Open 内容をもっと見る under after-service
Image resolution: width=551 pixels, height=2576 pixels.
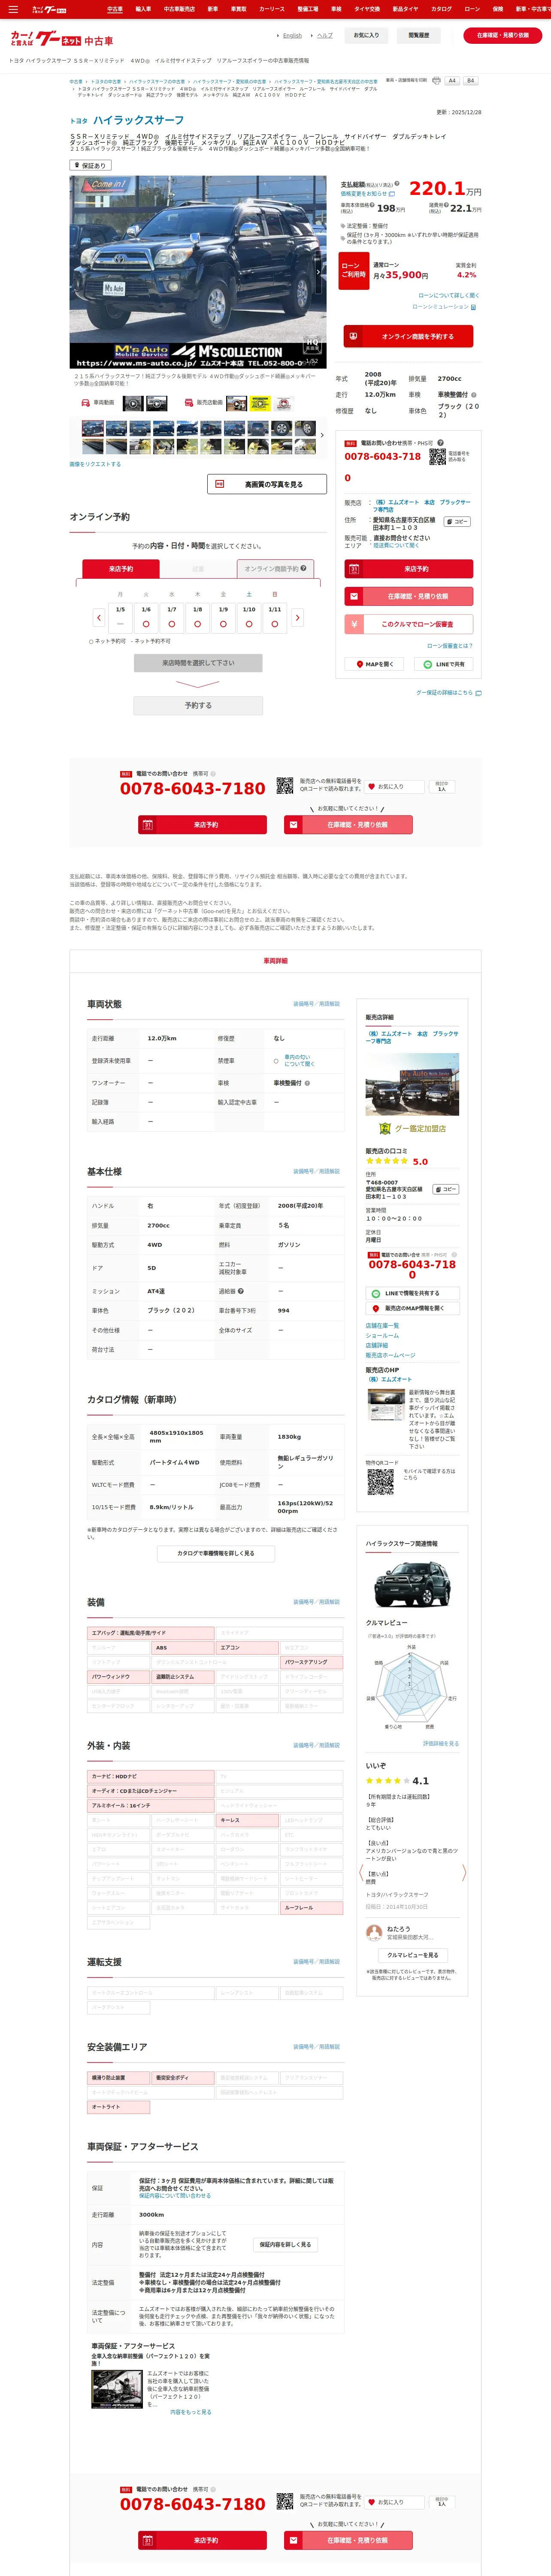click(191, 2412)
